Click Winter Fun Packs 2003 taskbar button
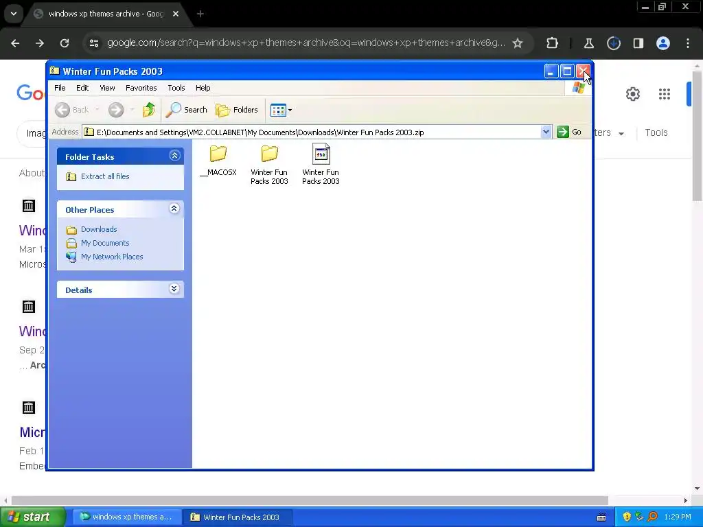 point(238,517)
